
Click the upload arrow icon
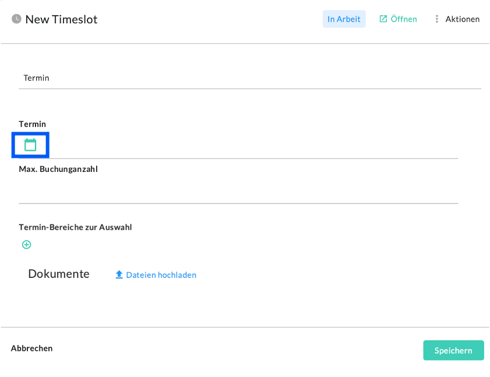119,274
